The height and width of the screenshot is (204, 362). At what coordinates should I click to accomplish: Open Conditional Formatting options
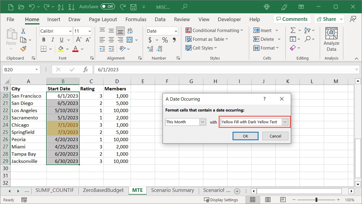click(x=214, y=30)
